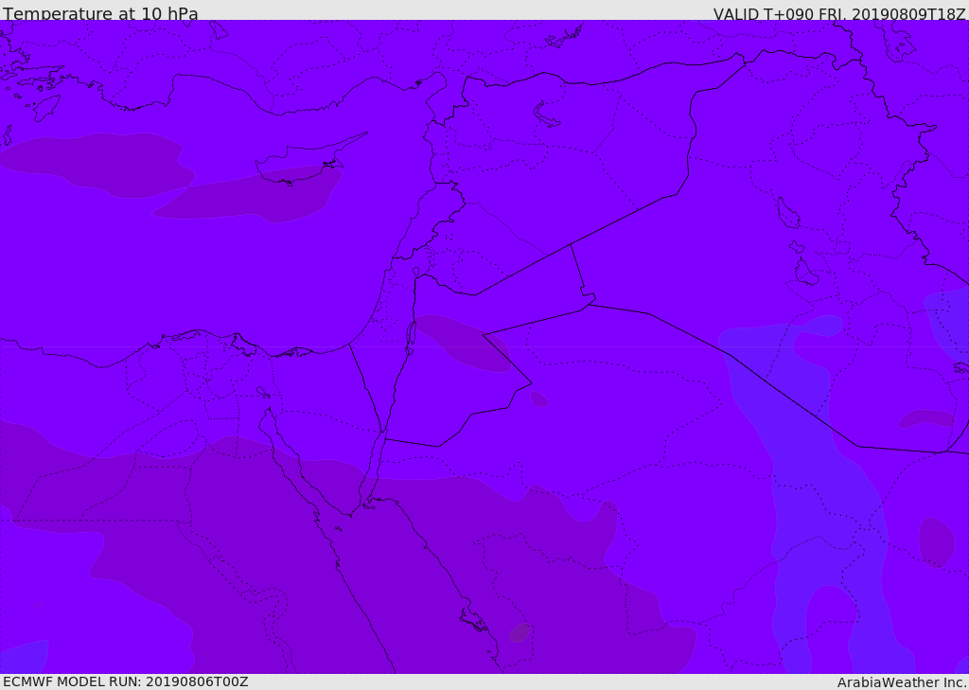Click the 'VALID T+090 FRI. 20190809T18Z' label

[839, 14]
